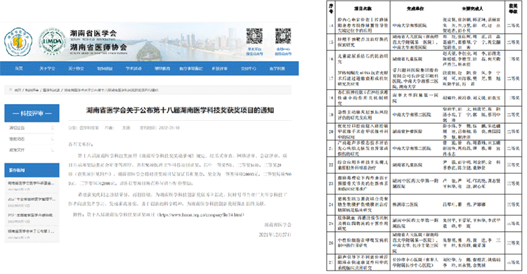Click the 序号 table header

[x=331, y=8]
